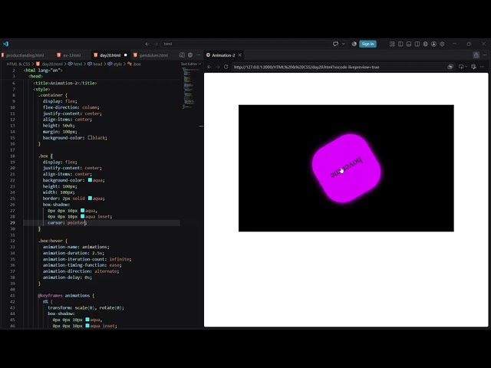491x368 pixels.
Task: Toggle the secondary sidebar icon
Action: click(417, 44)
